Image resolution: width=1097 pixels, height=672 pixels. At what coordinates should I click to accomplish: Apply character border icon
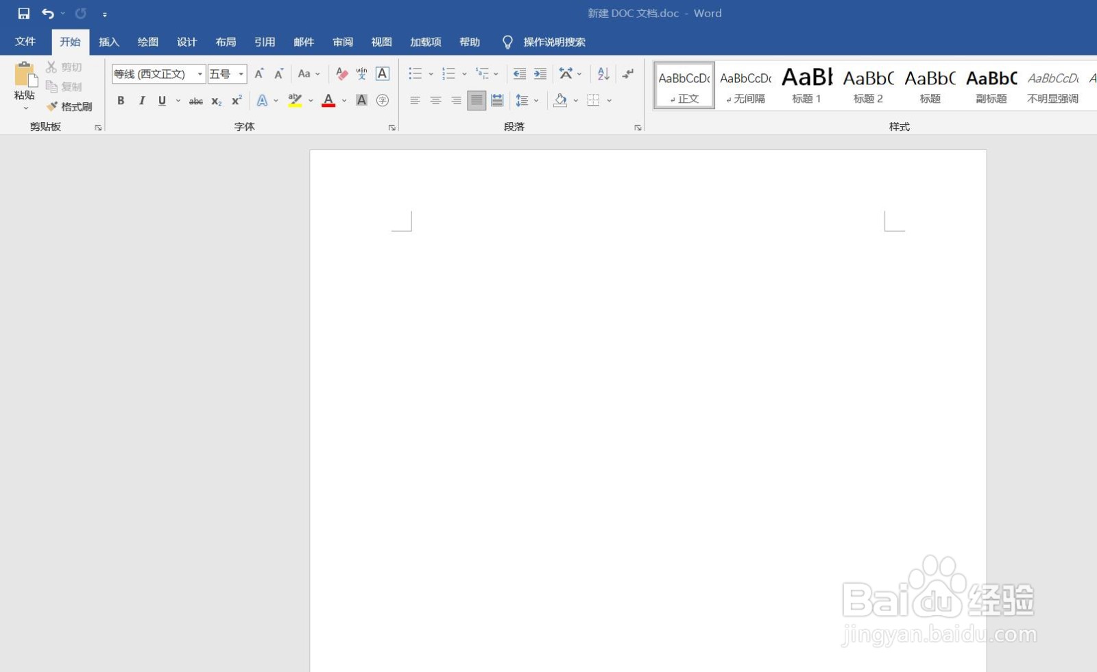coord(383,74)
